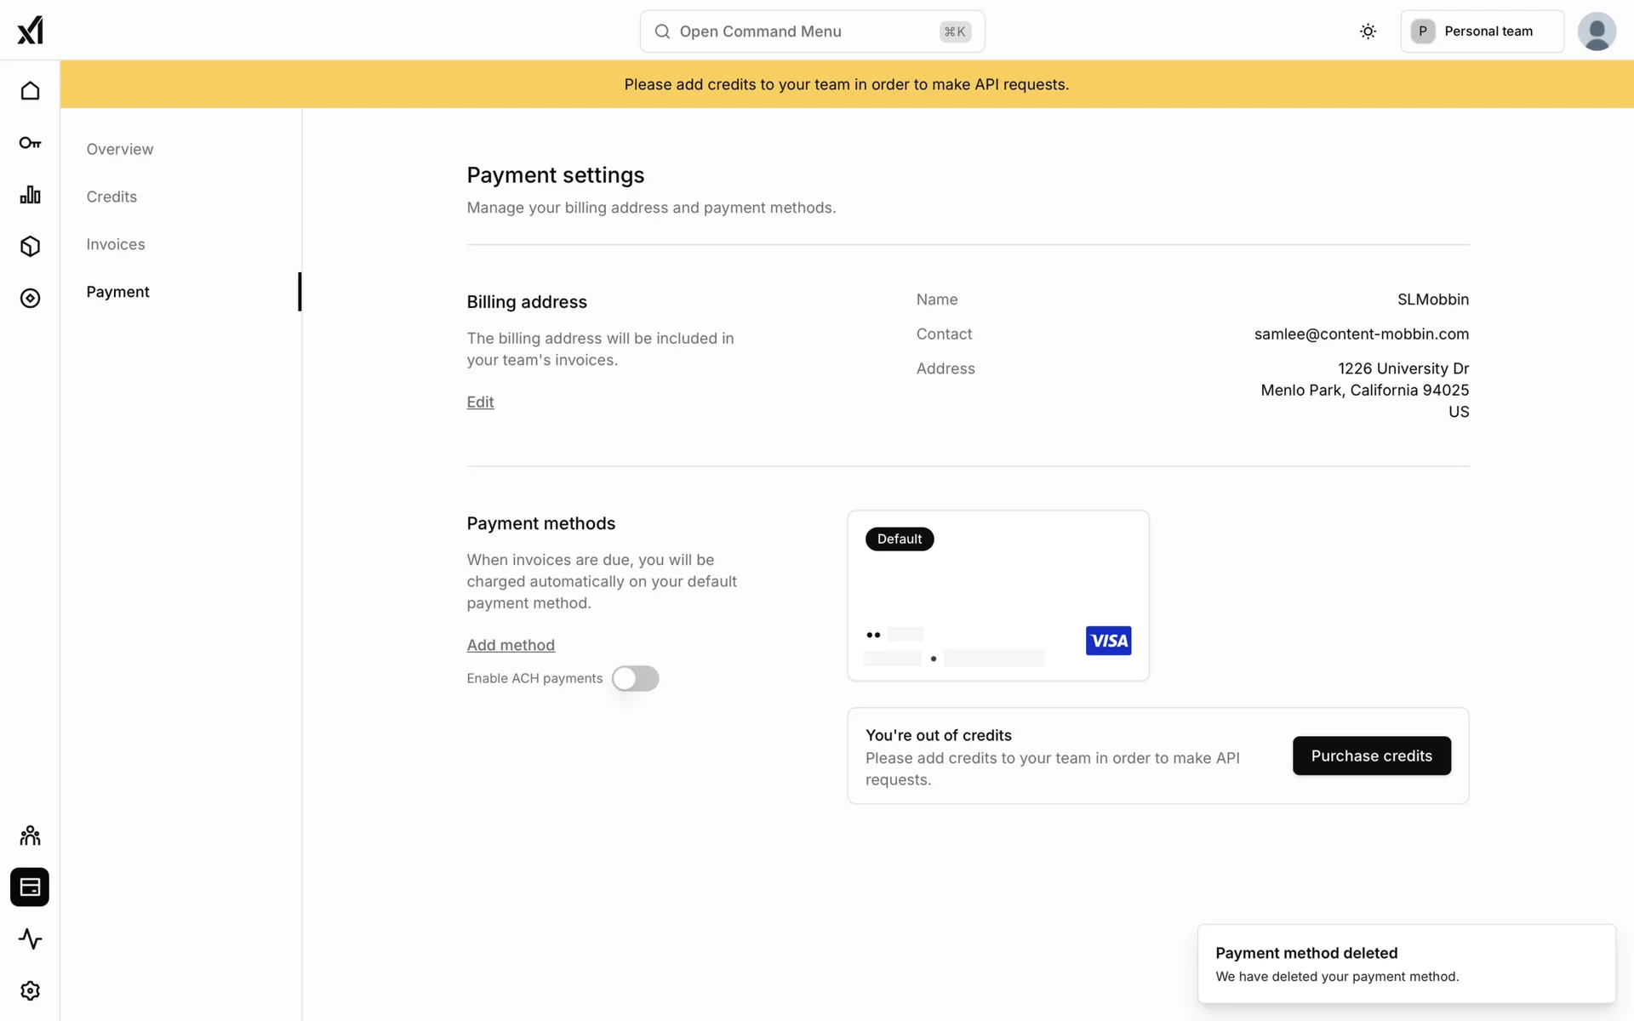Open Personal team switcher dropdown
The height and width of the screenshot is (1021, 1634).
point(1482,31)
